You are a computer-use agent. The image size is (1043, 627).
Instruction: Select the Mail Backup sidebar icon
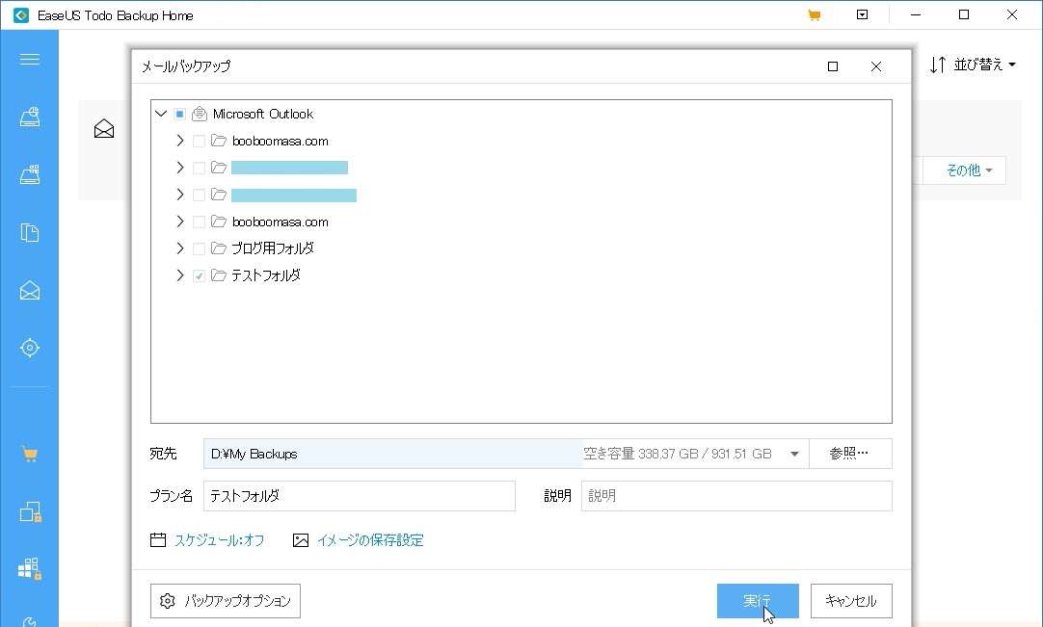coord(29,290)
